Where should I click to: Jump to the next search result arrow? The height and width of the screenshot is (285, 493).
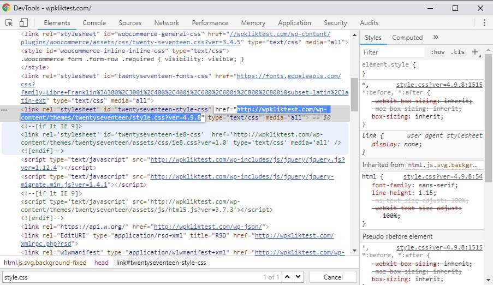pyautogui.click(x=298, y=277)
